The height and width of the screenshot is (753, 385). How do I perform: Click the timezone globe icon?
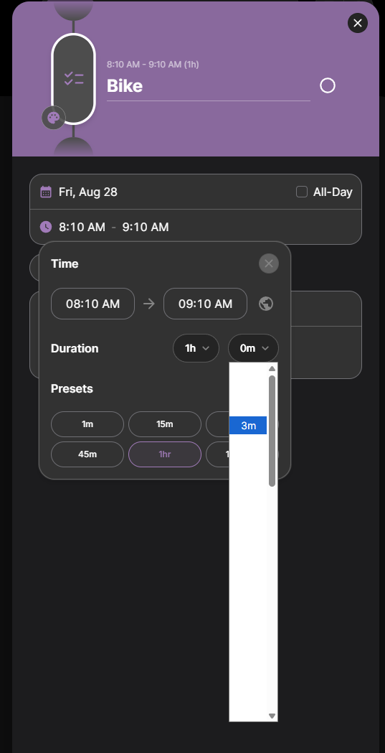266,304
